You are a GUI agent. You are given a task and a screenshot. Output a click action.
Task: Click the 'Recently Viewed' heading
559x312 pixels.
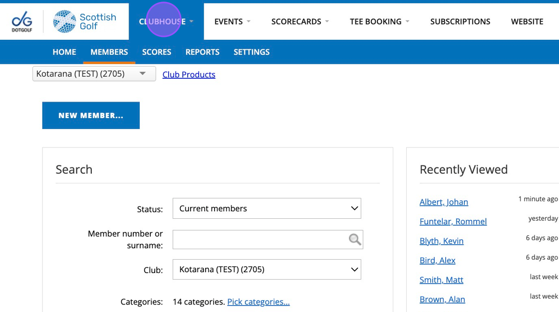464,169
